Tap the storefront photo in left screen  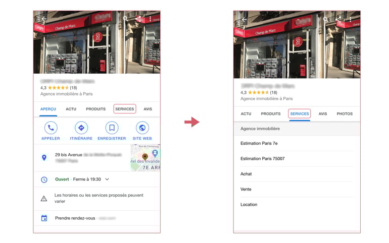(x=97, y=42)
